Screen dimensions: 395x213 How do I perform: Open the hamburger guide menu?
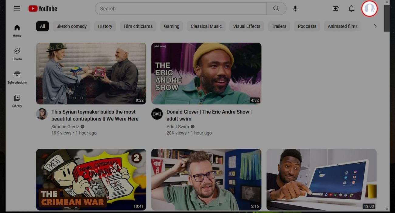tap(17, 8)
